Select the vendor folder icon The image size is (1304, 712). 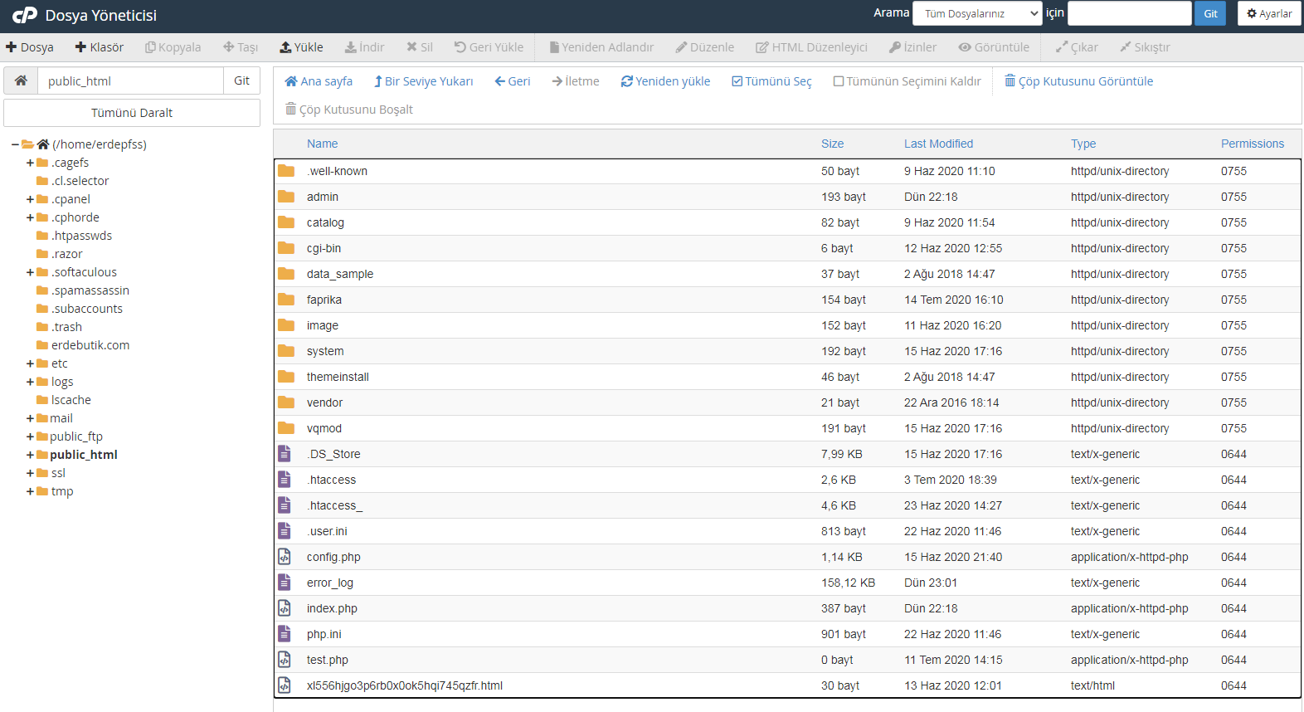tap(286, 402)
